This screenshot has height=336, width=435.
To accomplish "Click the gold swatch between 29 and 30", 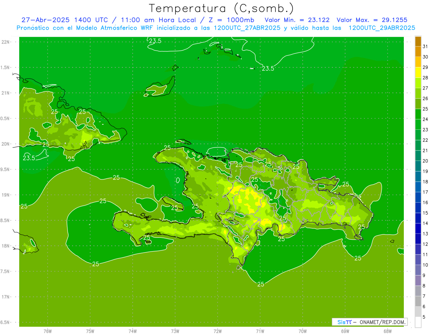I will pos(418,62).
